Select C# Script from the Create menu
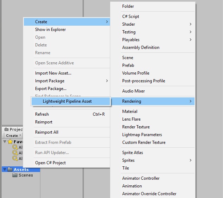 coord(131,17)
